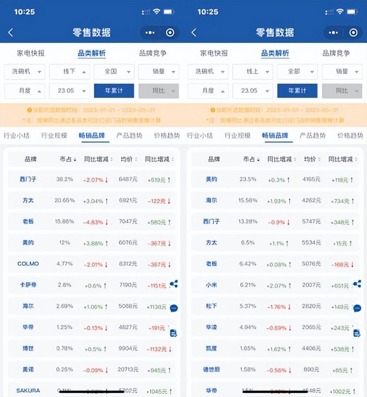Open 海尔 brand link in right table
The height and width of the screenshot is (397, 367).
[x=211, y=200]
